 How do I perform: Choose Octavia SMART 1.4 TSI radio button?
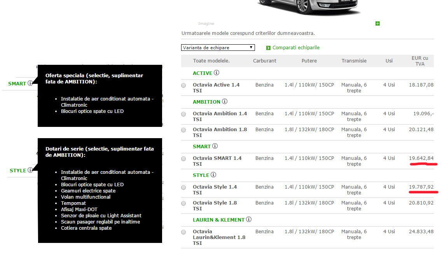point(183,159)
